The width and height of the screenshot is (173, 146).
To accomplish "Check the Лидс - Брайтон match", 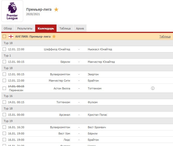I will 4,139.
